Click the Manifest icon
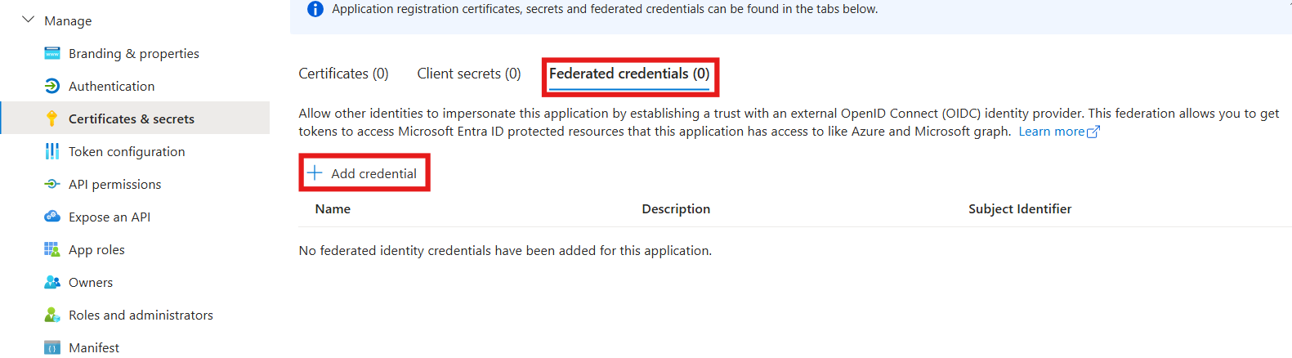The image size is (1292, 358). click(52, 347)
